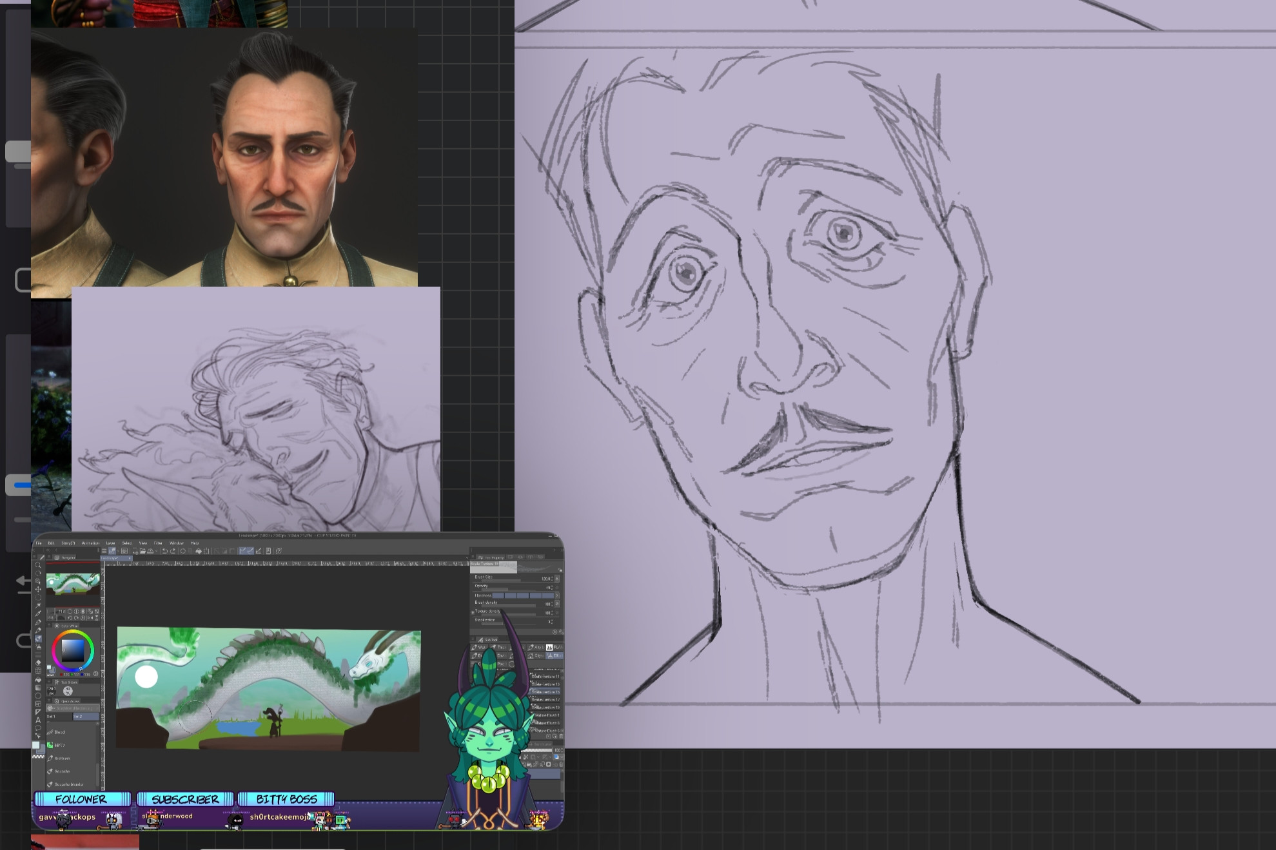
Task: Click the Redo arrow in command bar
Action: point(173,551)
